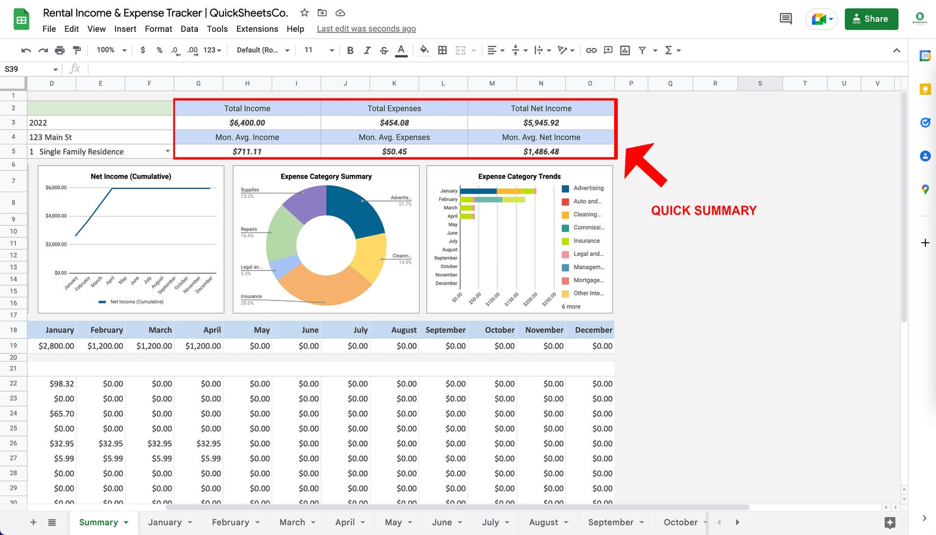Click the Get add-ons plus icon
This screenshot has height=535, width=936.
tap(925, 243)
